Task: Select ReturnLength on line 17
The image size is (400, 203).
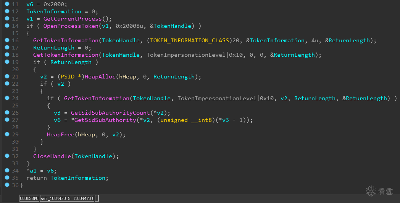Action: (x=53, y=48)
